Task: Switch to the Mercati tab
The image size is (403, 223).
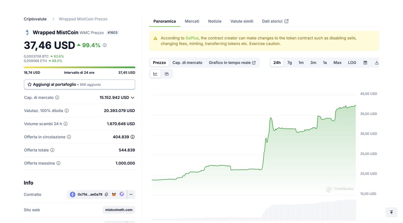Action: (x=192, y=21)
